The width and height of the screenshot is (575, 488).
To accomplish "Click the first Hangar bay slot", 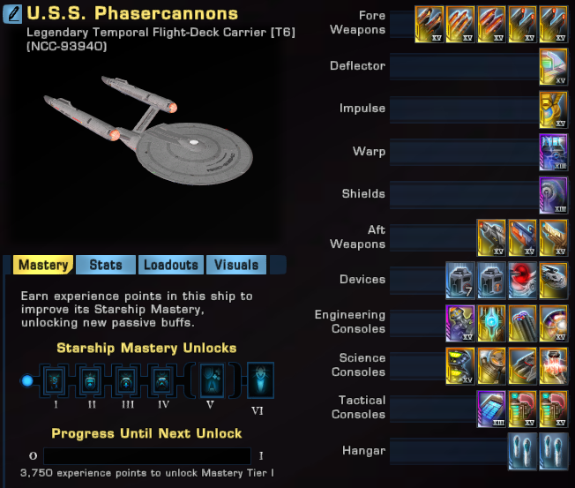I will (522, 451).
